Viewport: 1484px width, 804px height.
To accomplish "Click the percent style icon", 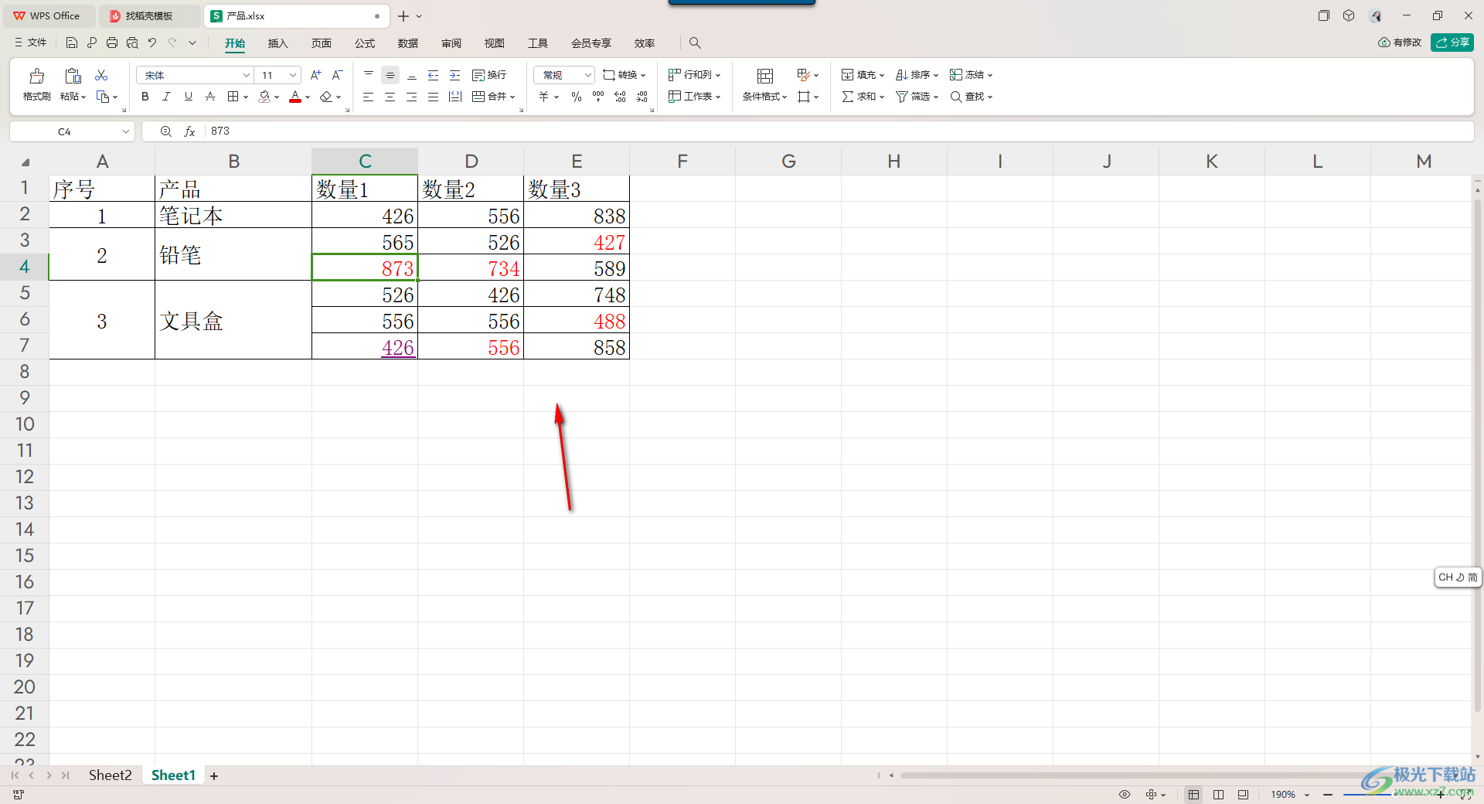I will (x=577, y=97).
